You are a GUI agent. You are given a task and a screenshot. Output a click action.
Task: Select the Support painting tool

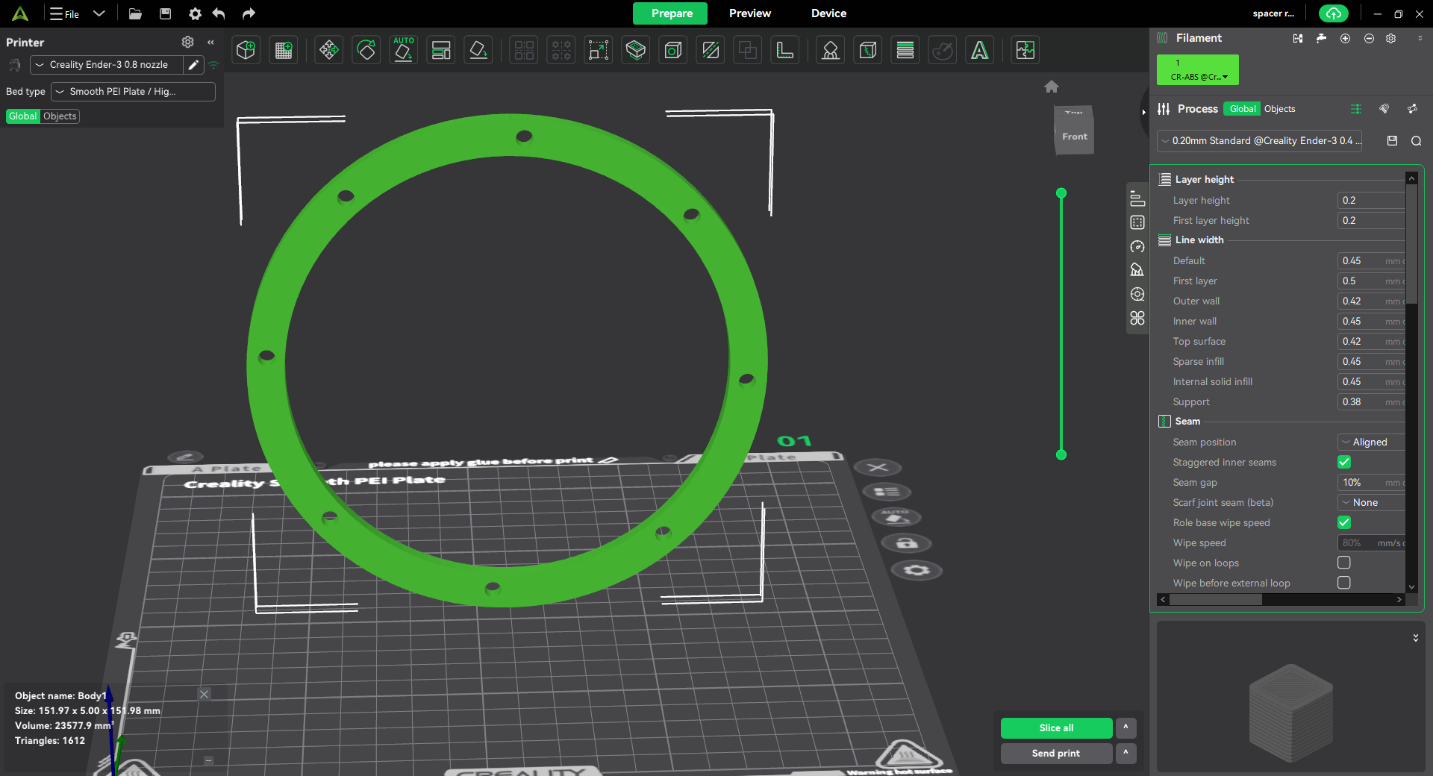click(831, 50)
